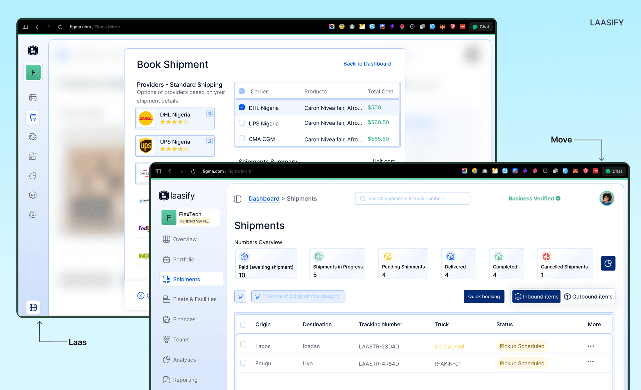Open the settings gear in back sidebar

33,215
